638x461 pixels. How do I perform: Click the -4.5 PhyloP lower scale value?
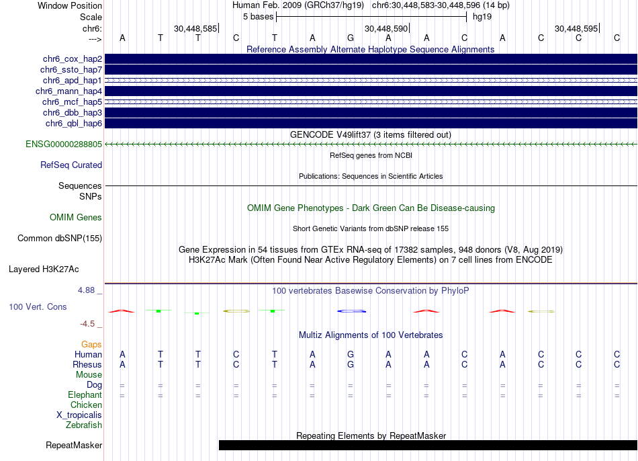point(87,324)
